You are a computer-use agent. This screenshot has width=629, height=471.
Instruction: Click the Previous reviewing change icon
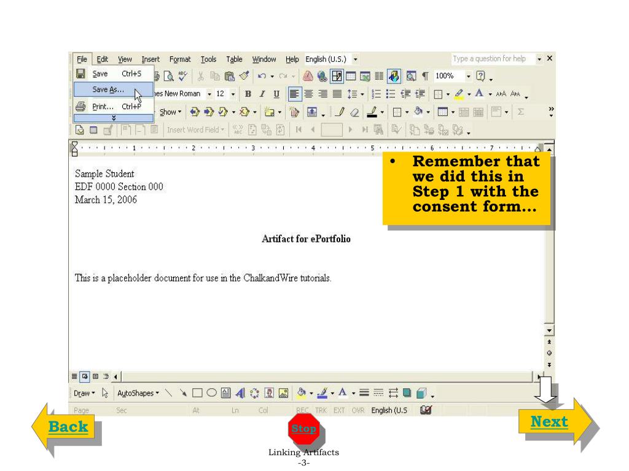point(195,112)
